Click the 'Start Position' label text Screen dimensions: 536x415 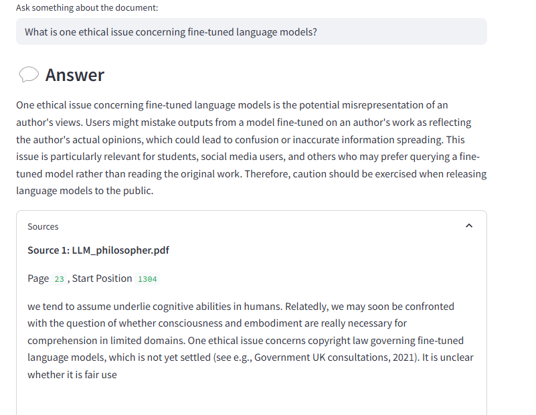(102, 278)
